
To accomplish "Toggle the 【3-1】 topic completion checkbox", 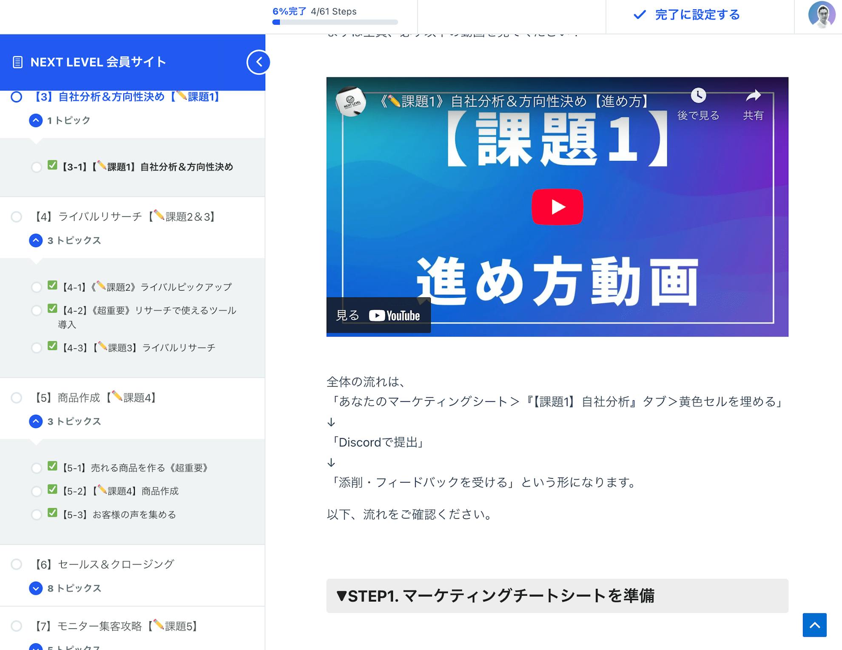I will (52, 165).
